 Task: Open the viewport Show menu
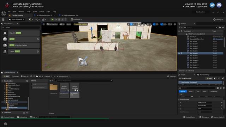click(x=69, y=24)
